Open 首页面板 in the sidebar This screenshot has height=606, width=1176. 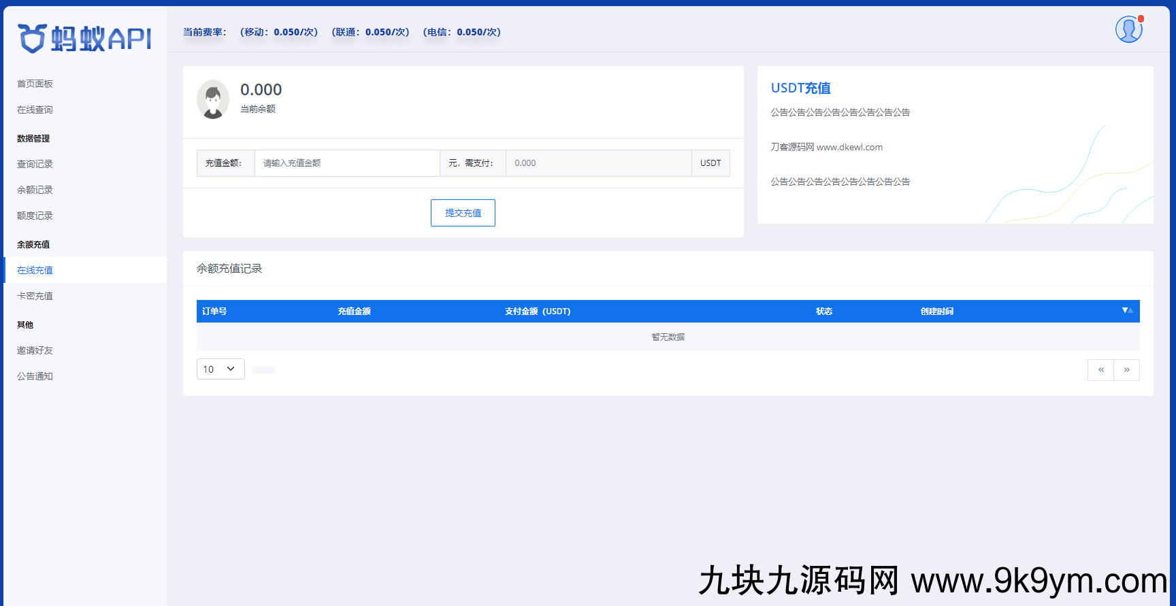pyautogui.click(x=35, y=84)
